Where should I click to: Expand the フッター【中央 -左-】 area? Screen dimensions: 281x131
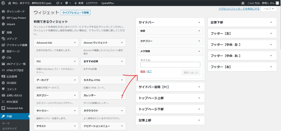(x=271, y=45)
